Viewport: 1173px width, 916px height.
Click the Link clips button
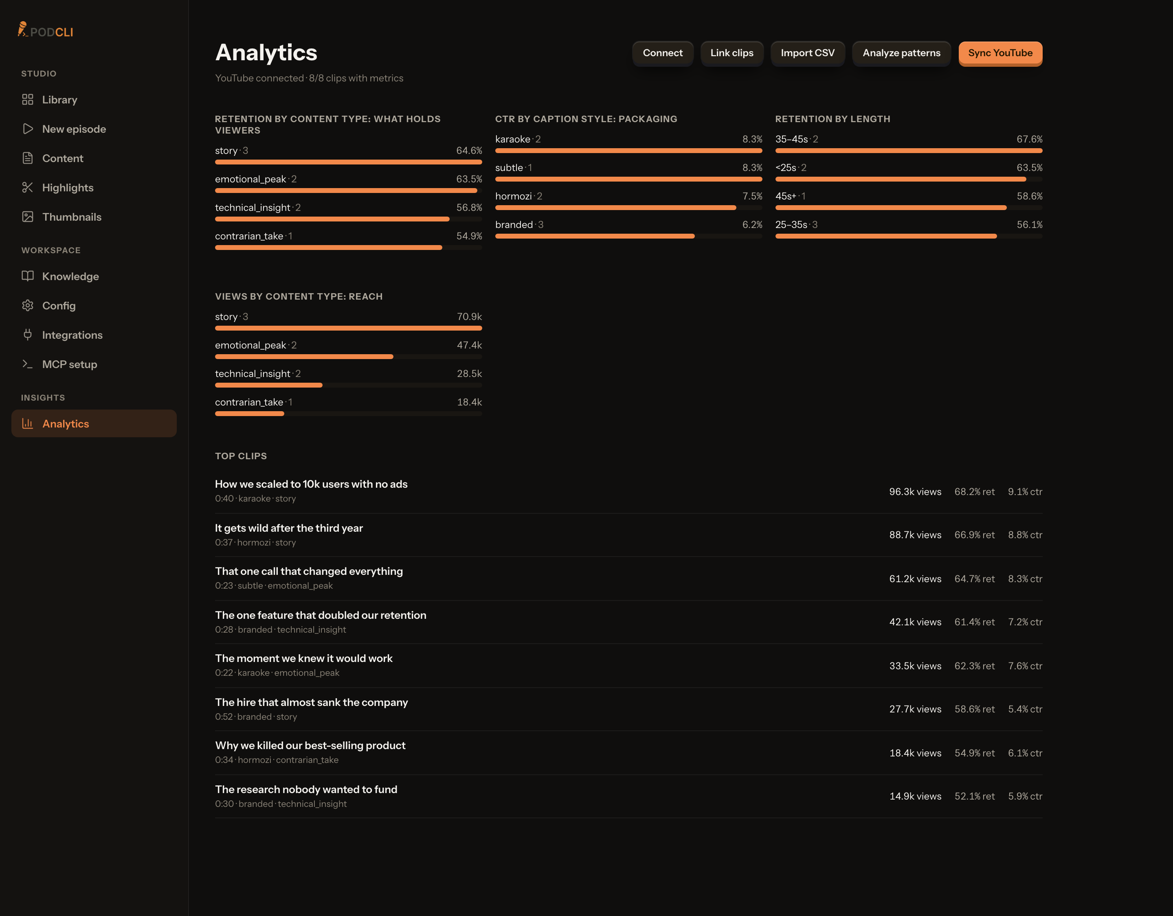[x=731, y=53]
